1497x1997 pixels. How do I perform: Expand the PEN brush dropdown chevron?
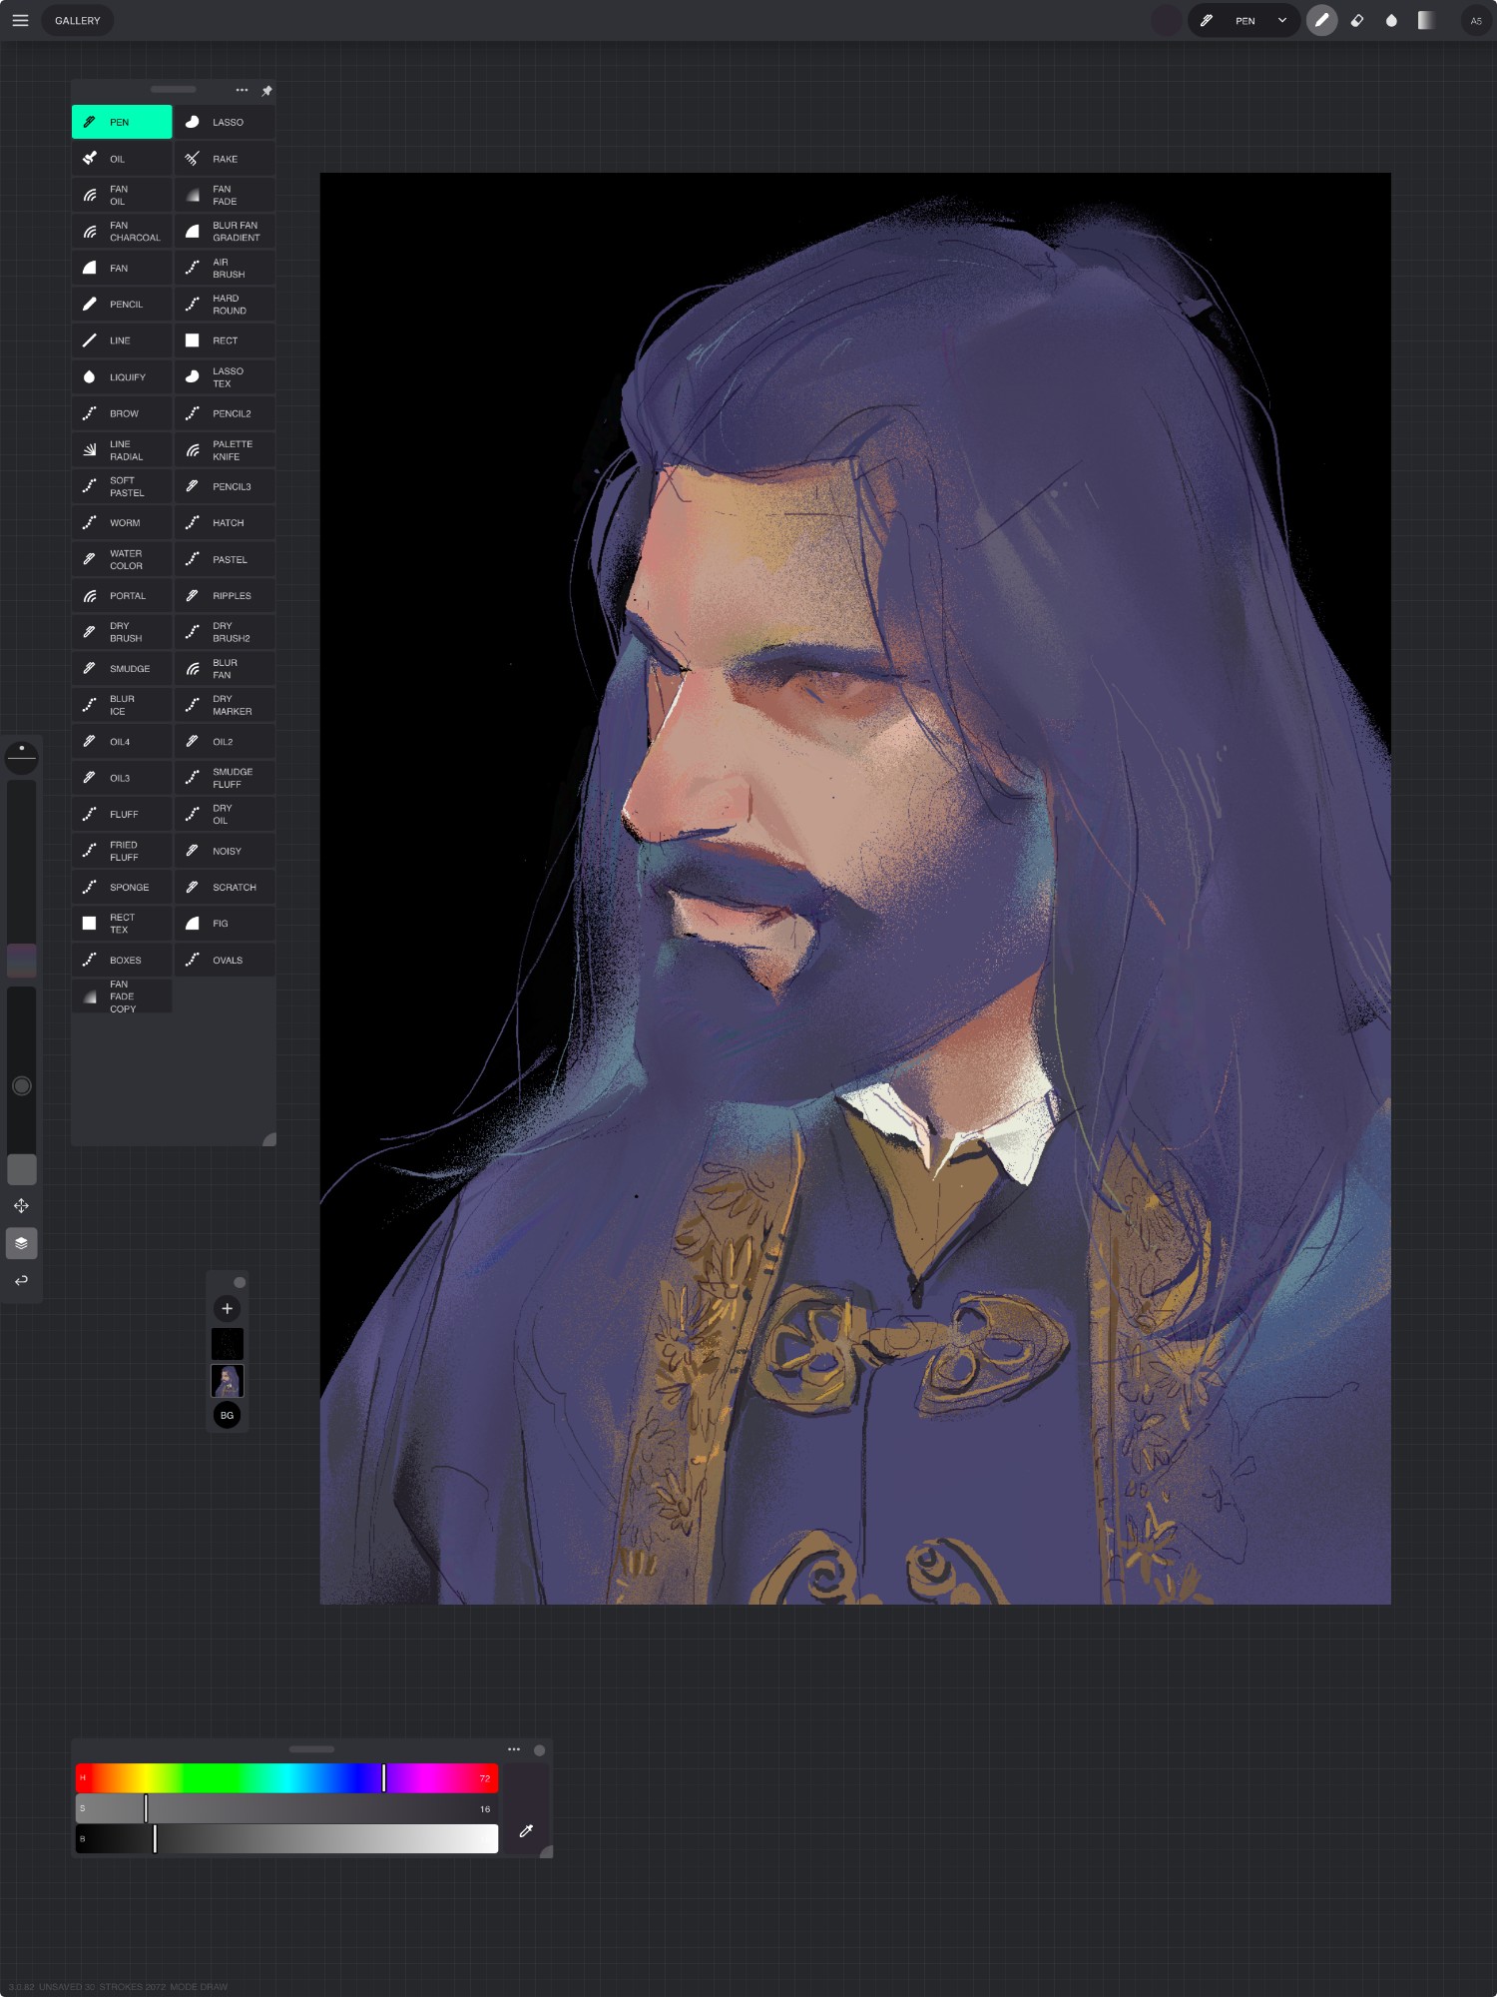[x=1282, y=21]
